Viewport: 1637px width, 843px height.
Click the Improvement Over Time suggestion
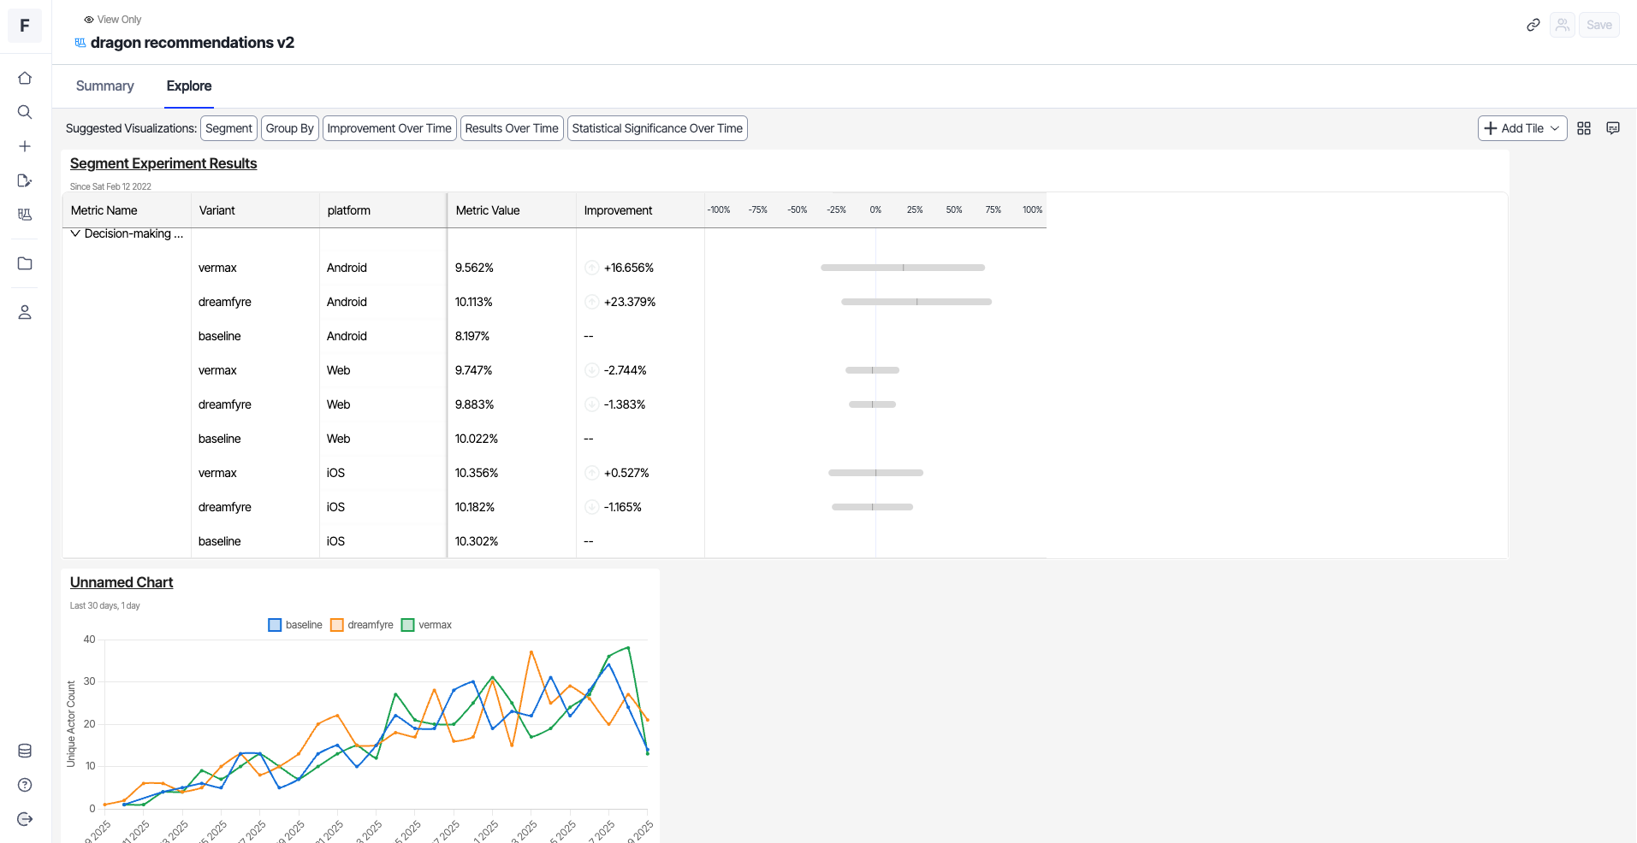point(388,128)
